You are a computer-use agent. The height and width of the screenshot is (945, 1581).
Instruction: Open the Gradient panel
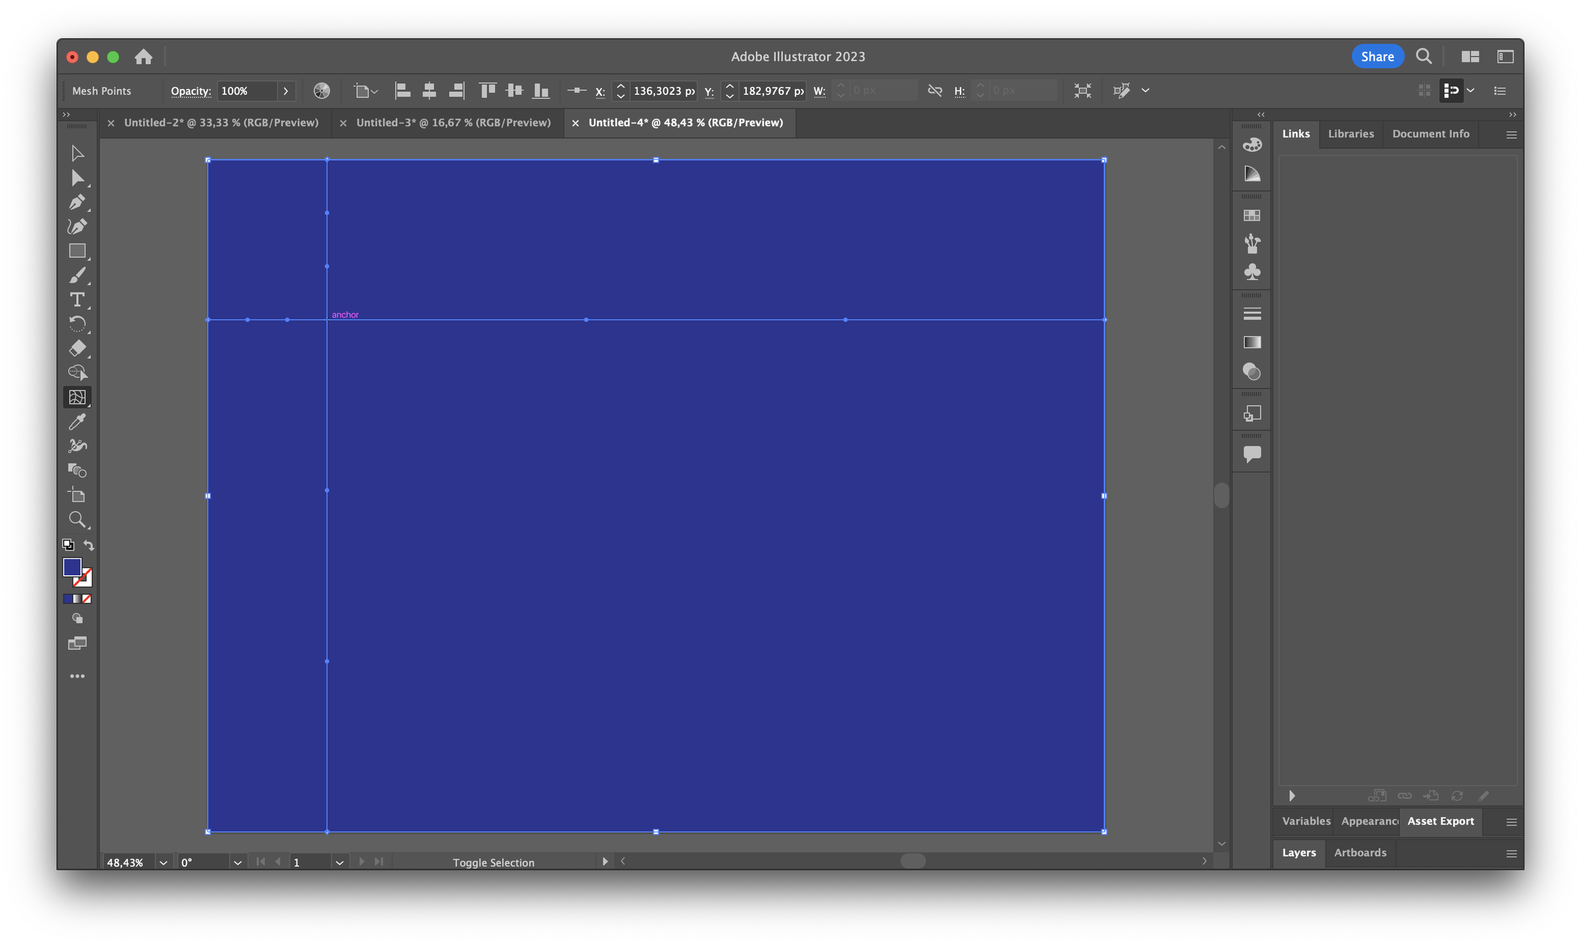(1251, 343)
